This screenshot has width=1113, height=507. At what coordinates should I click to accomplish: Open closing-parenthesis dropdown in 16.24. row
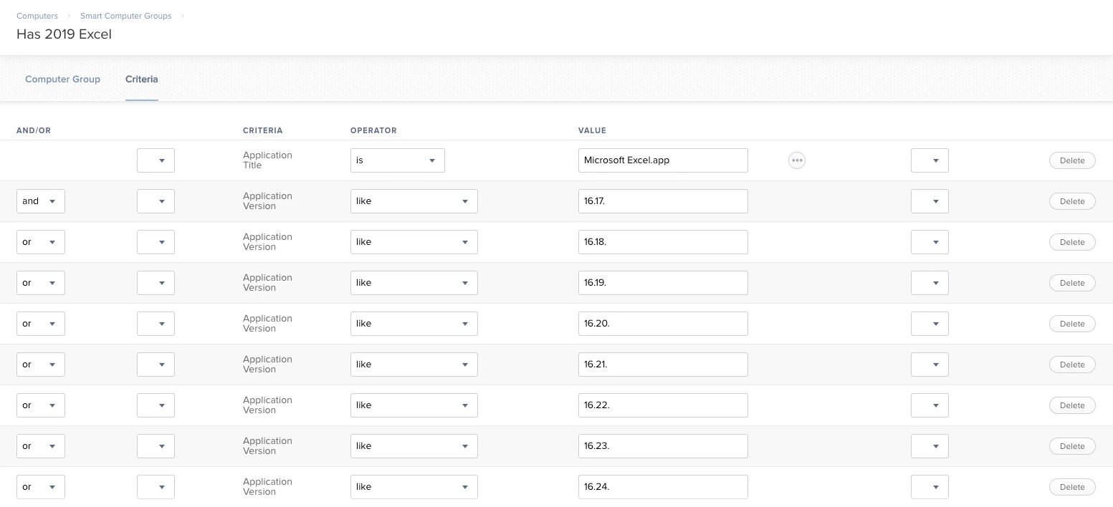point(930,487)
